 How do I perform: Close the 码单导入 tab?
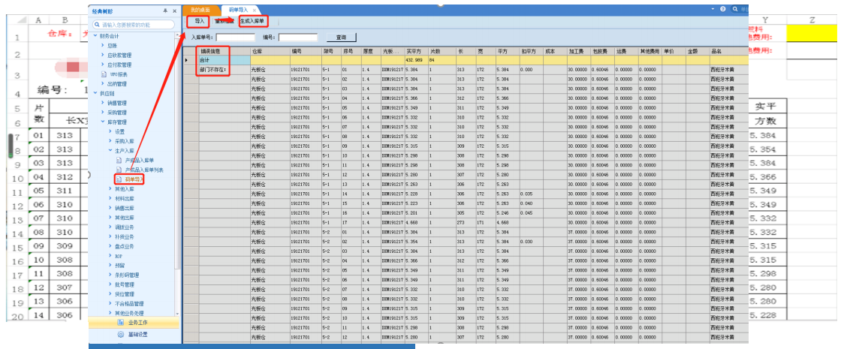point(255,10)
